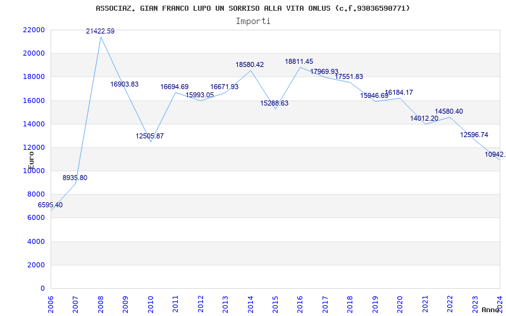Click the y-axis value 4000

[x=36, y=241]
